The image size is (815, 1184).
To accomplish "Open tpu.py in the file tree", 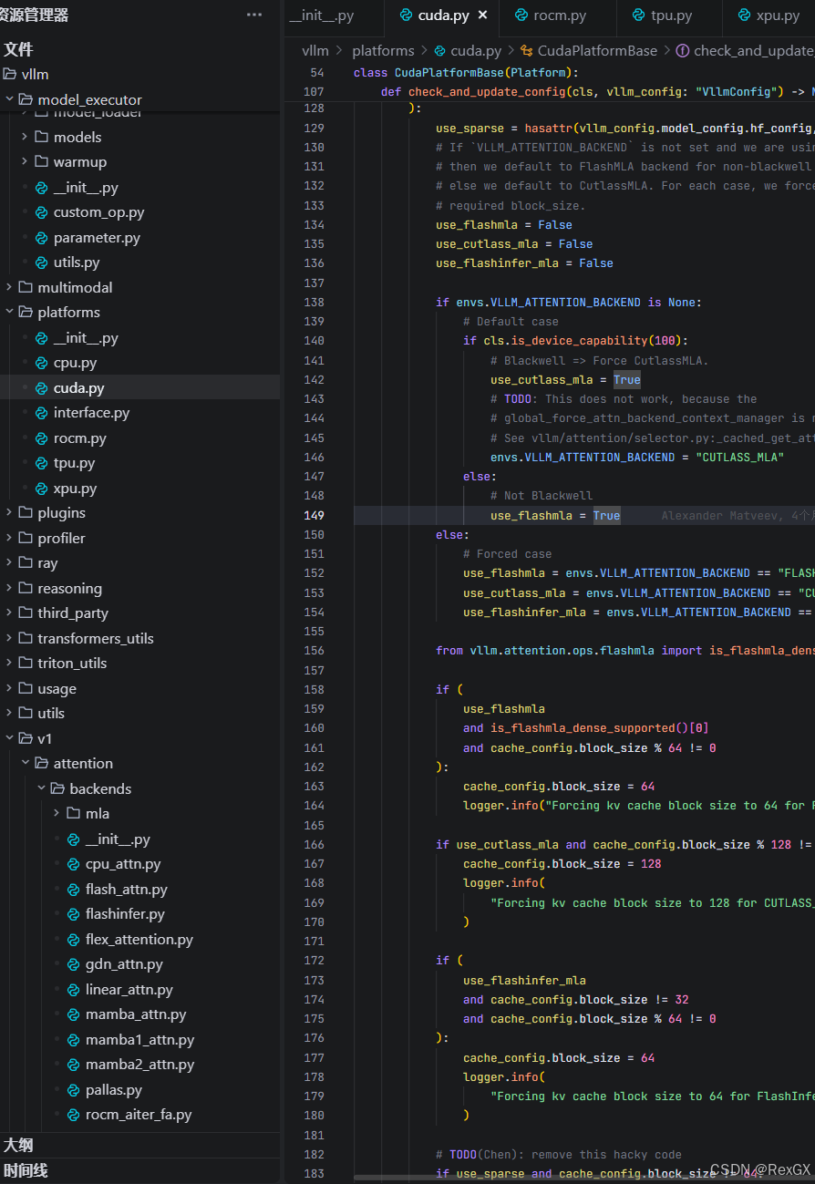I will [x=74, y=463].
